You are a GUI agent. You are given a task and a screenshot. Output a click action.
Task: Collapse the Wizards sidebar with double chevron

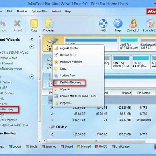click(32, 39)
